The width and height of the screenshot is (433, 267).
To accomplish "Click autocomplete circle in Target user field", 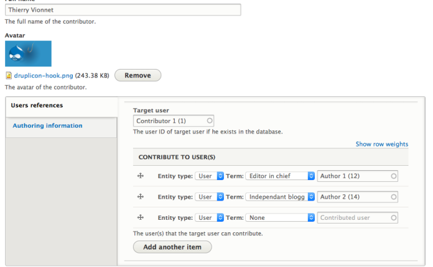I will coord(210,120).
